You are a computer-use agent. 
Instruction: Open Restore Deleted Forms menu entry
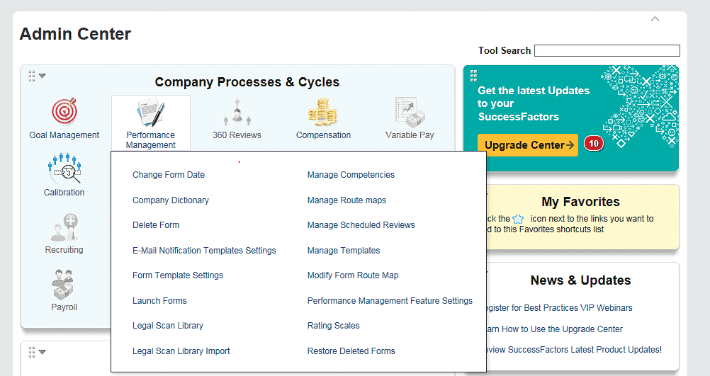(351, 351)
